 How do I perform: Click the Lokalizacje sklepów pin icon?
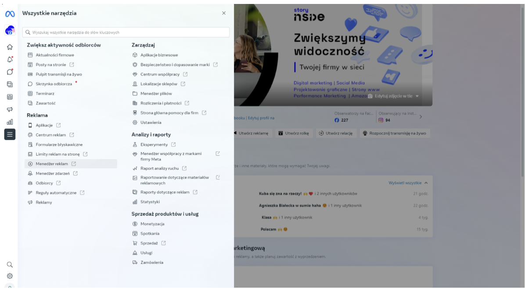pos(135,84)
